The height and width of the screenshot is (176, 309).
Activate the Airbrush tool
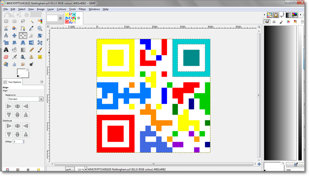tap(14, 57)
